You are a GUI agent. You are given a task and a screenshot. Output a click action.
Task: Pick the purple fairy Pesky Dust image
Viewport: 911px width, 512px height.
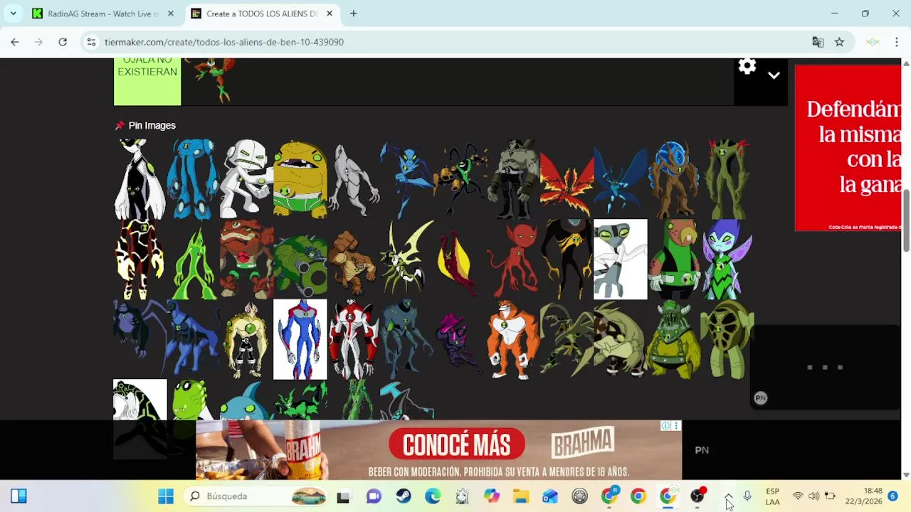(727, 259)
